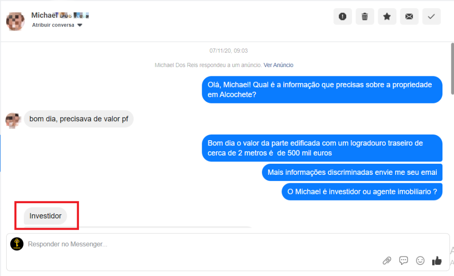The width and height of the screenshot is (454, 276).
Task: Click the Michael Dos Reis contact name
Action: click(x=60, y=15)
